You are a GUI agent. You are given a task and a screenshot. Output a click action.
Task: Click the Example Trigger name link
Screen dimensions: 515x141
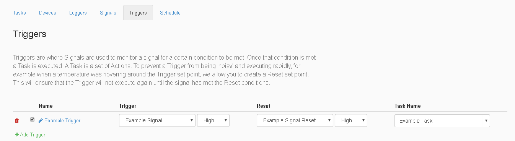62,120
